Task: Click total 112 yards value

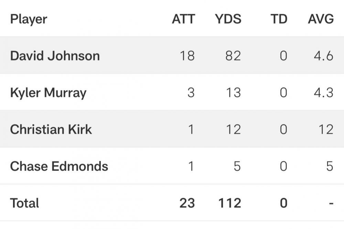Action: [230, 203]
